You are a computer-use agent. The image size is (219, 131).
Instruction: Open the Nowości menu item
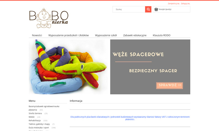pos(37,35)
